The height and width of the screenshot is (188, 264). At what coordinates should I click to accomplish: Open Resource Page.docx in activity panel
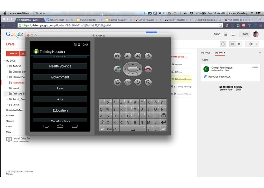click(x=219, y=76)
